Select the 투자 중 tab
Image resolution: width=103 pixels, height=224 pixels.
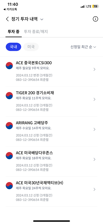(13, 32)
